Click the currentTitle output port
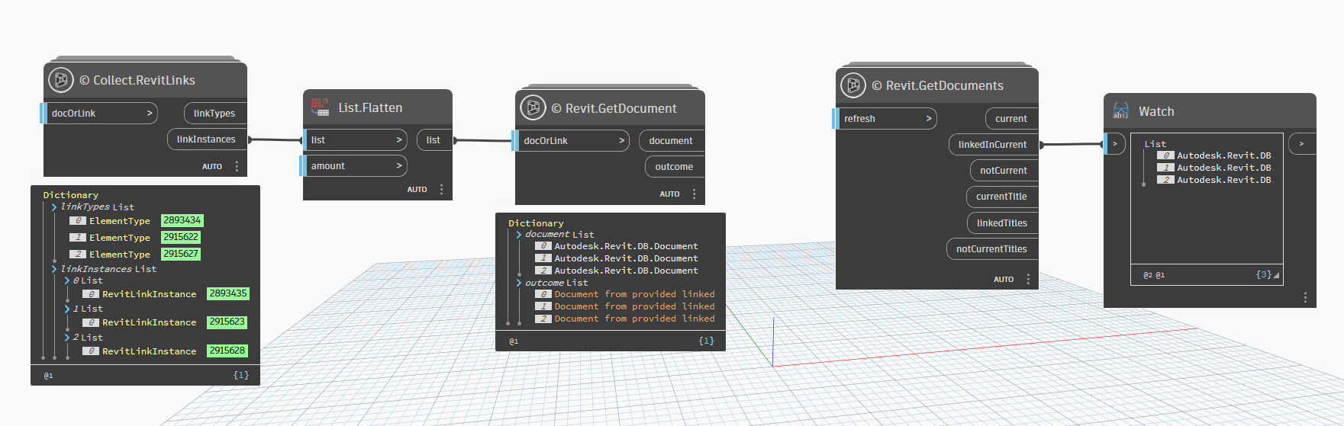This screenshot has height=426, width=1344. click(x=1002, y=196)
